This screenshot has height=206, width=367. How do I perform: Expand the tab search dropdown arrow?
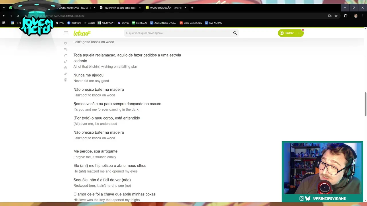pos(4,8)
